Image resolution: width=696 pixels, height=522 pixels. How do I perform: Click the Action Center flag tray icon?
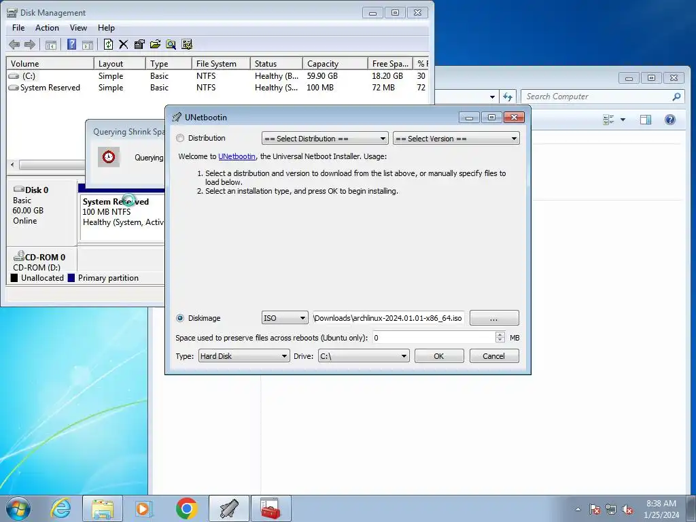[x=595, y=509]
